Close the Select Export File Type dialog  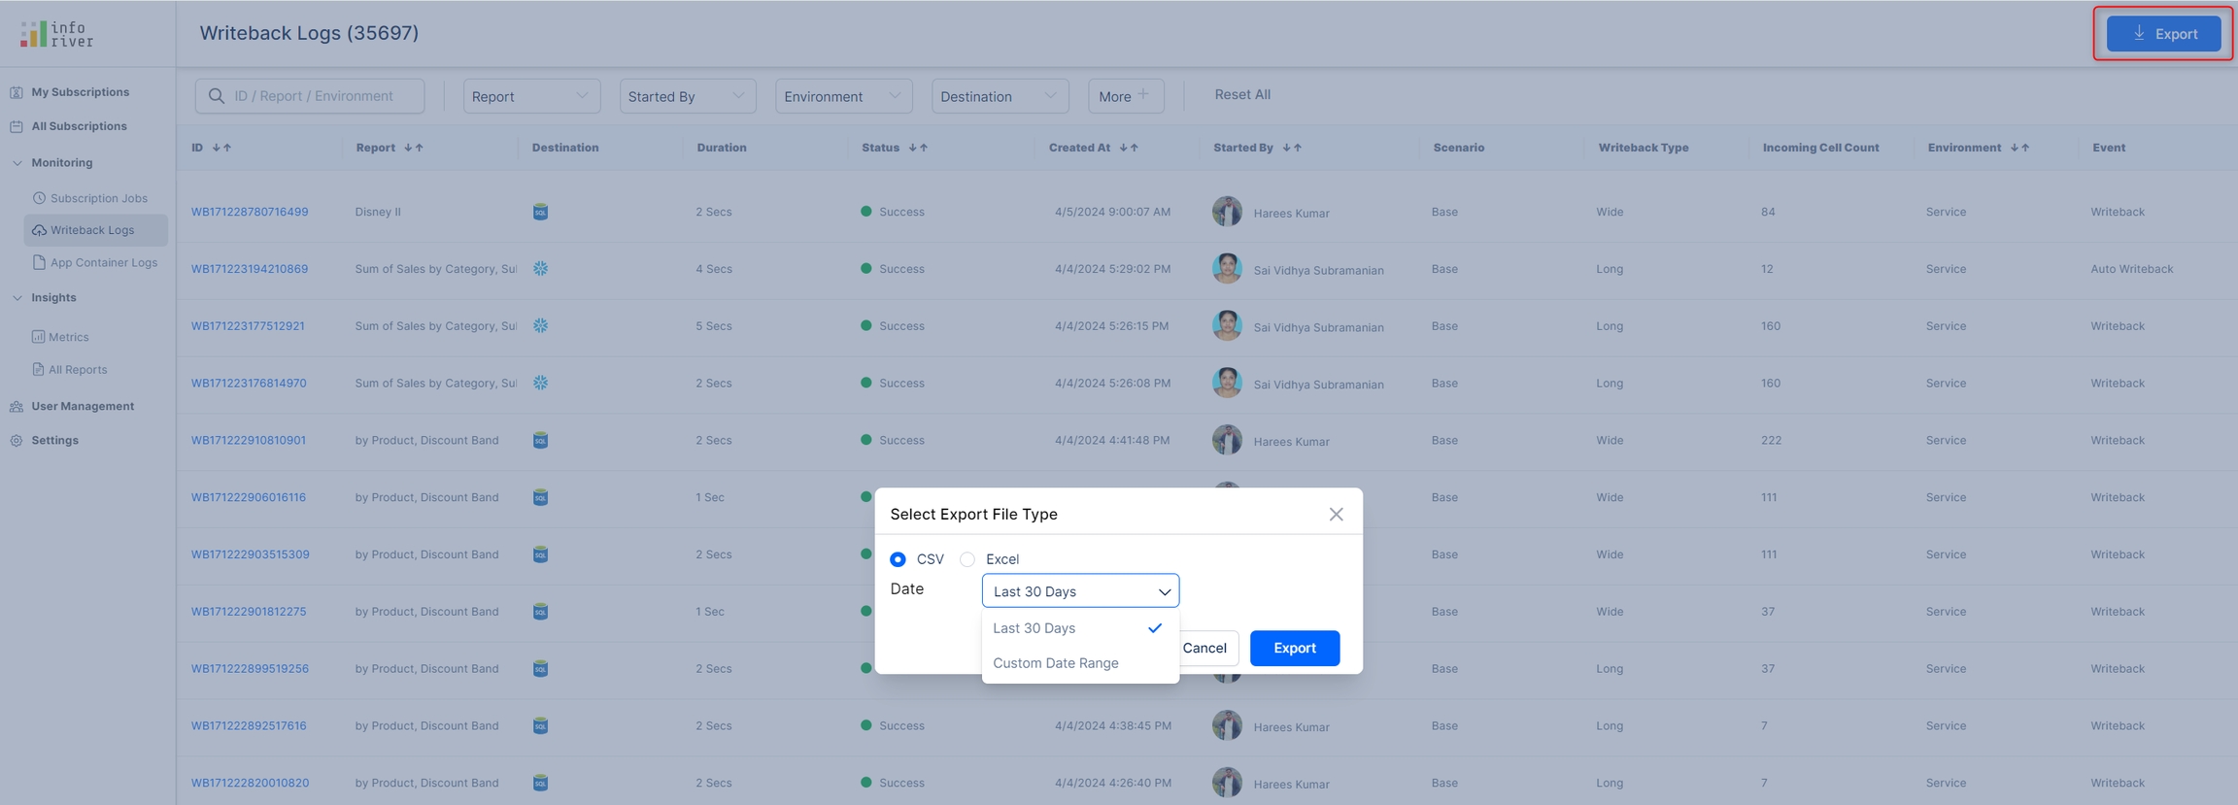(1336, 515)
